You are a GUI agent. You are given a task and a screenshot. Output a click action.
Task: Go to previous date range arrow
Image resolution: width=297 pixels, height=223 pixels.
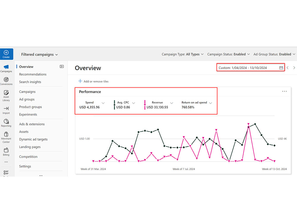point(287,68)
